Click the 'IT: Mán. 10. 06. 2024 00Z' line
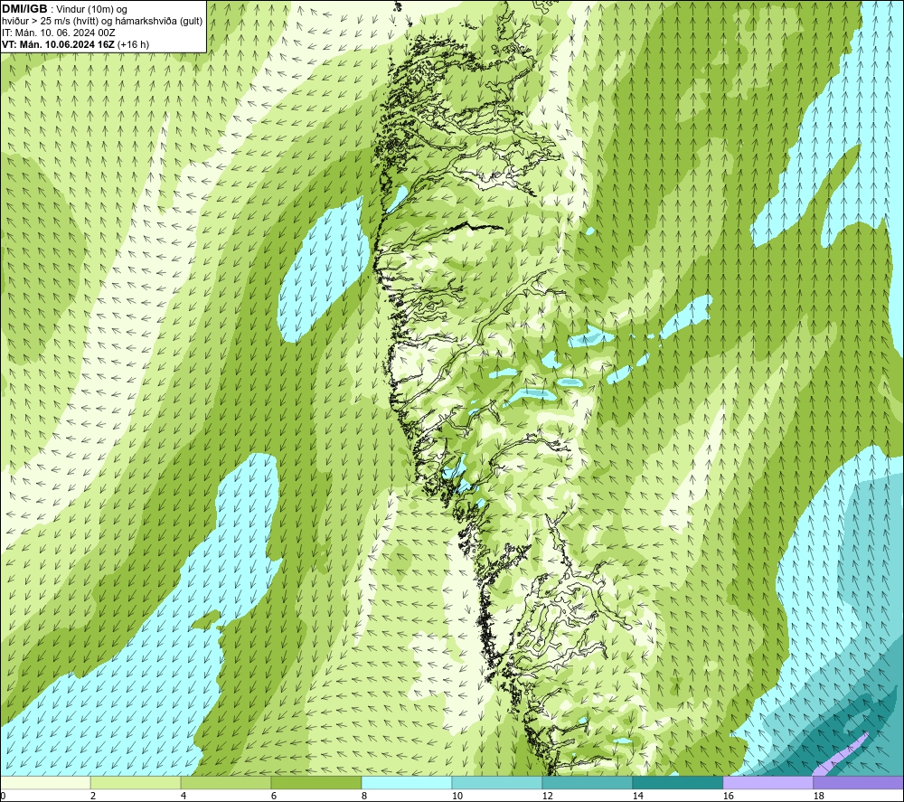The image size is (904, 802). click(58, 33)
